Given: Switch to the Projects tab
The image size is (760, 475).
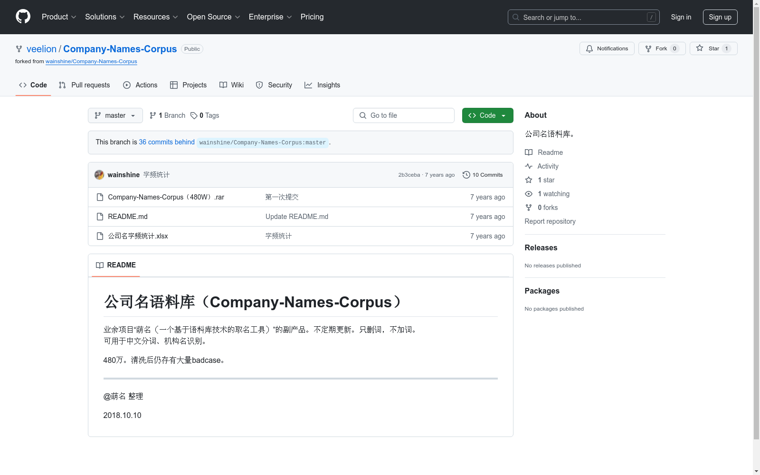Looking at the screenshot, I should pos(189,85).
